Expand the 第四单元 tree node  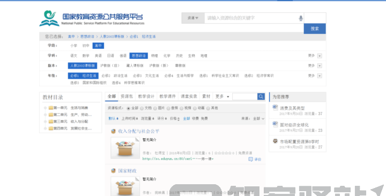[x=45, y=129]
